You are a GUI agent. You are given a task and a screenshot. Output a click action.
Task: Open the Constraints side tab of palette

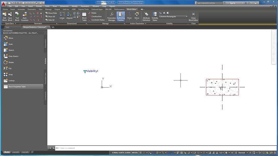(x=45, y=96)
